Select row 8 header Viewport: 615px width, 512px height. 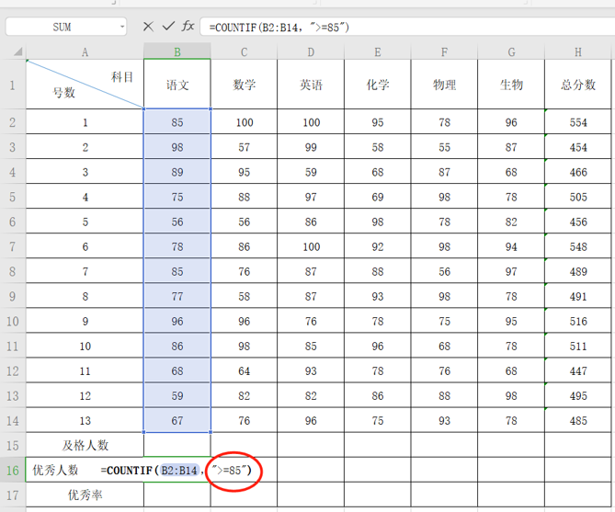pos(13,271)
